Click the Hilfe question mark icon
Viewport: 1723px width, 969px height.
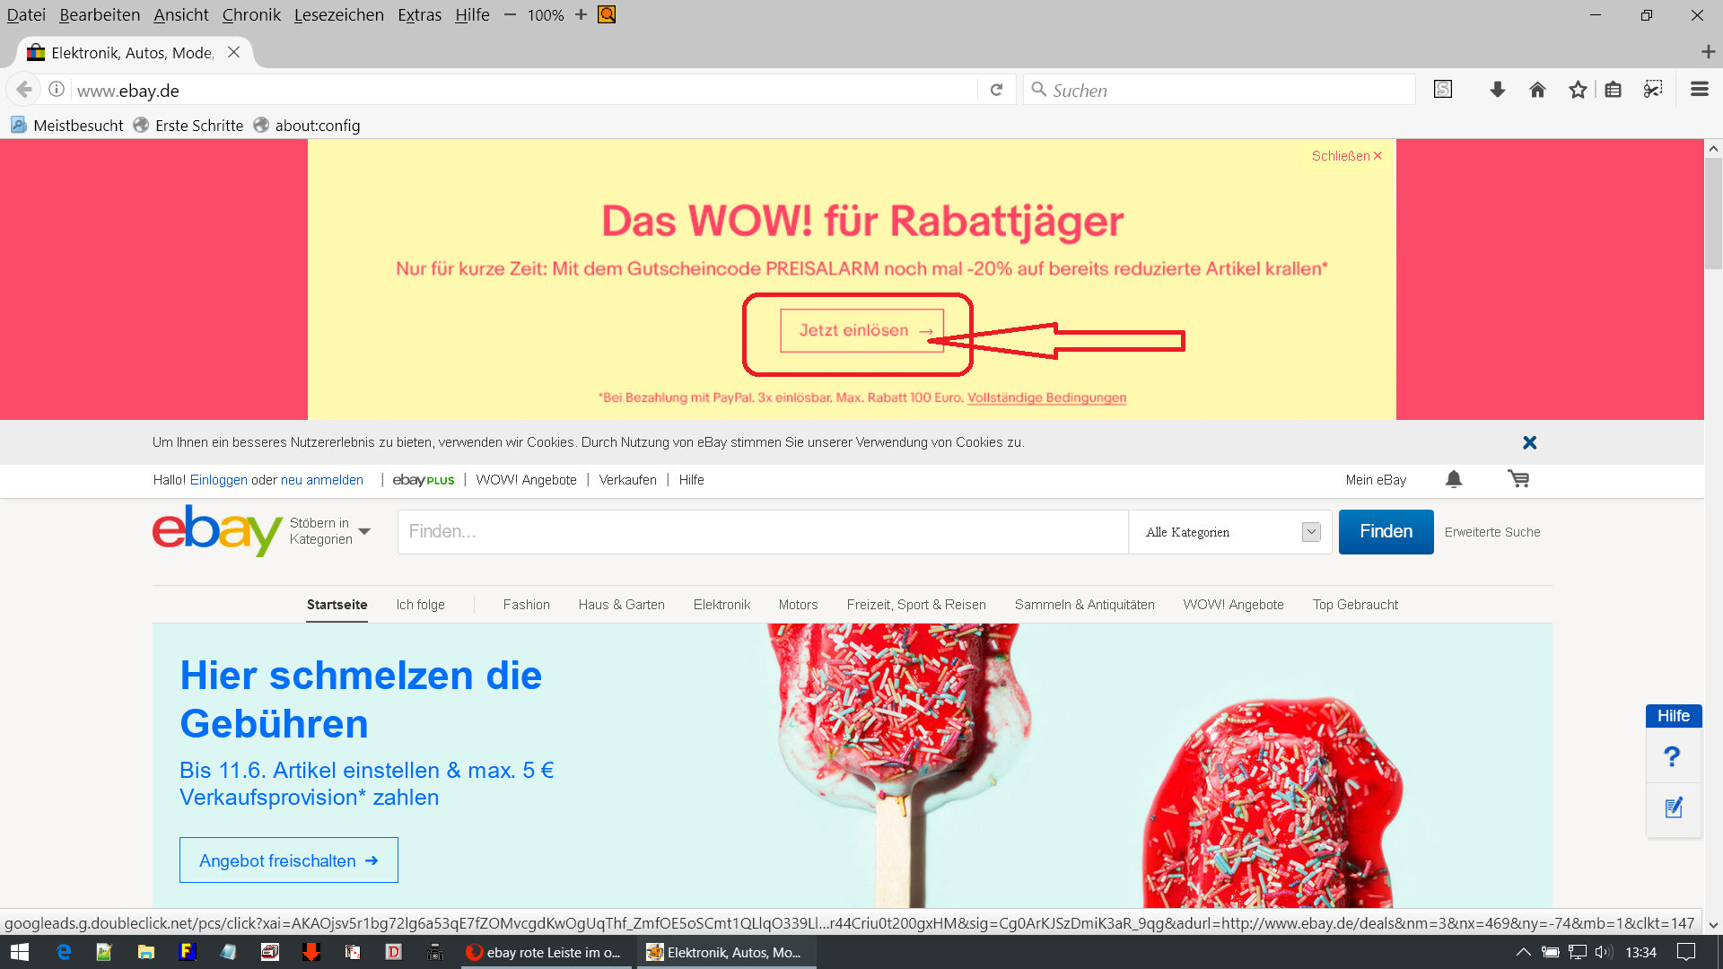point(1672,756)
